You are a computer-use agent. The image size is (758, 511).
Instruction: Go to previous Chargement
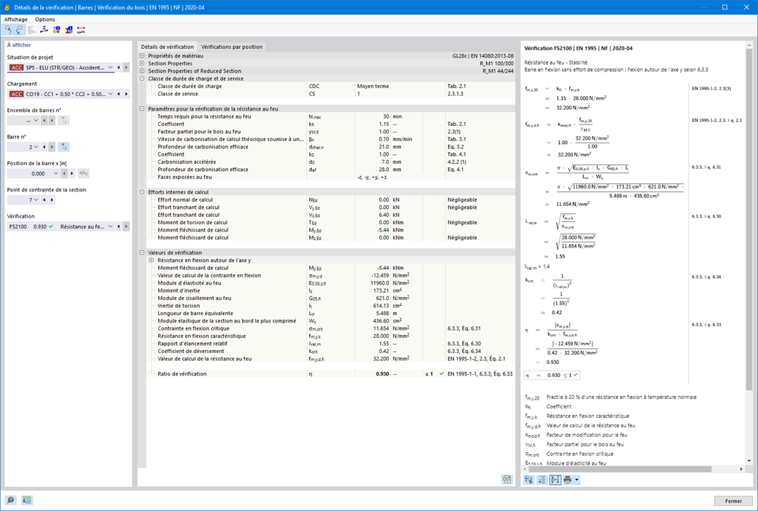tap(119, 94)
